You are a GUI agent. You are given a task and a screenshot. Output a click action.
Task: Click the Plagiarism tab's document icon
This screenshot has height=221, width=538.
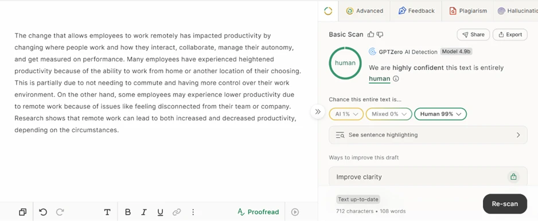[453, 11]
